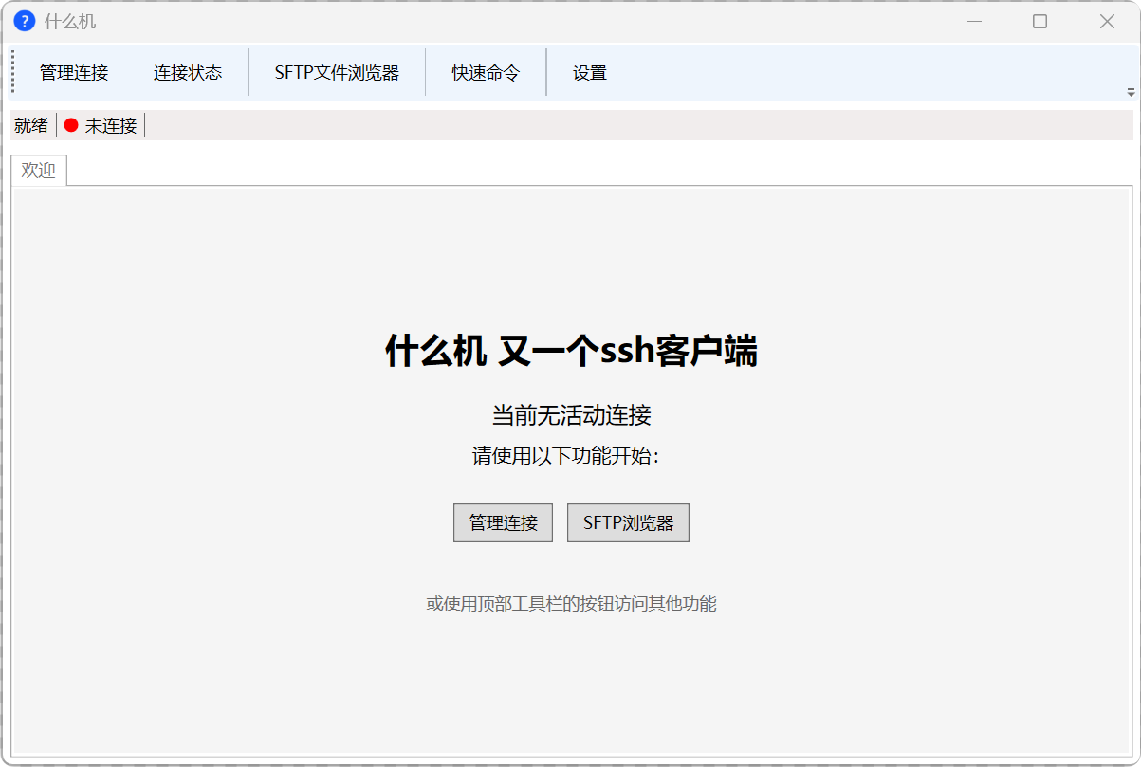Click the 就绪 status label
Screen dimensions: 1141x767
(x=31, y=125)
